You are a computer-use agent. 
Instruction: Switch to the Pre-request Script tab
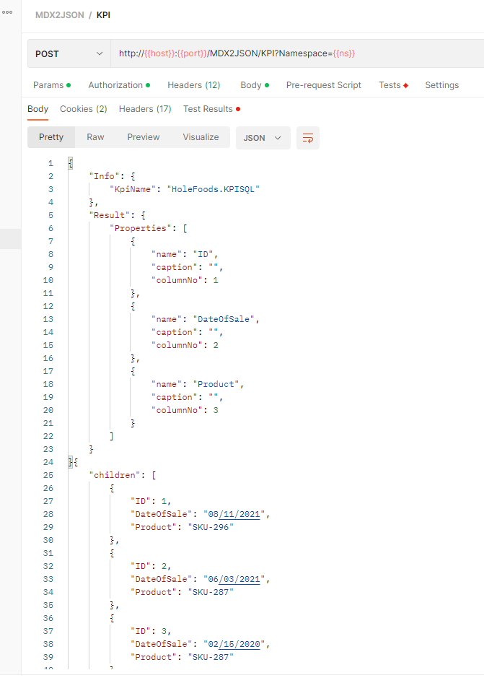tap(323, 84)
